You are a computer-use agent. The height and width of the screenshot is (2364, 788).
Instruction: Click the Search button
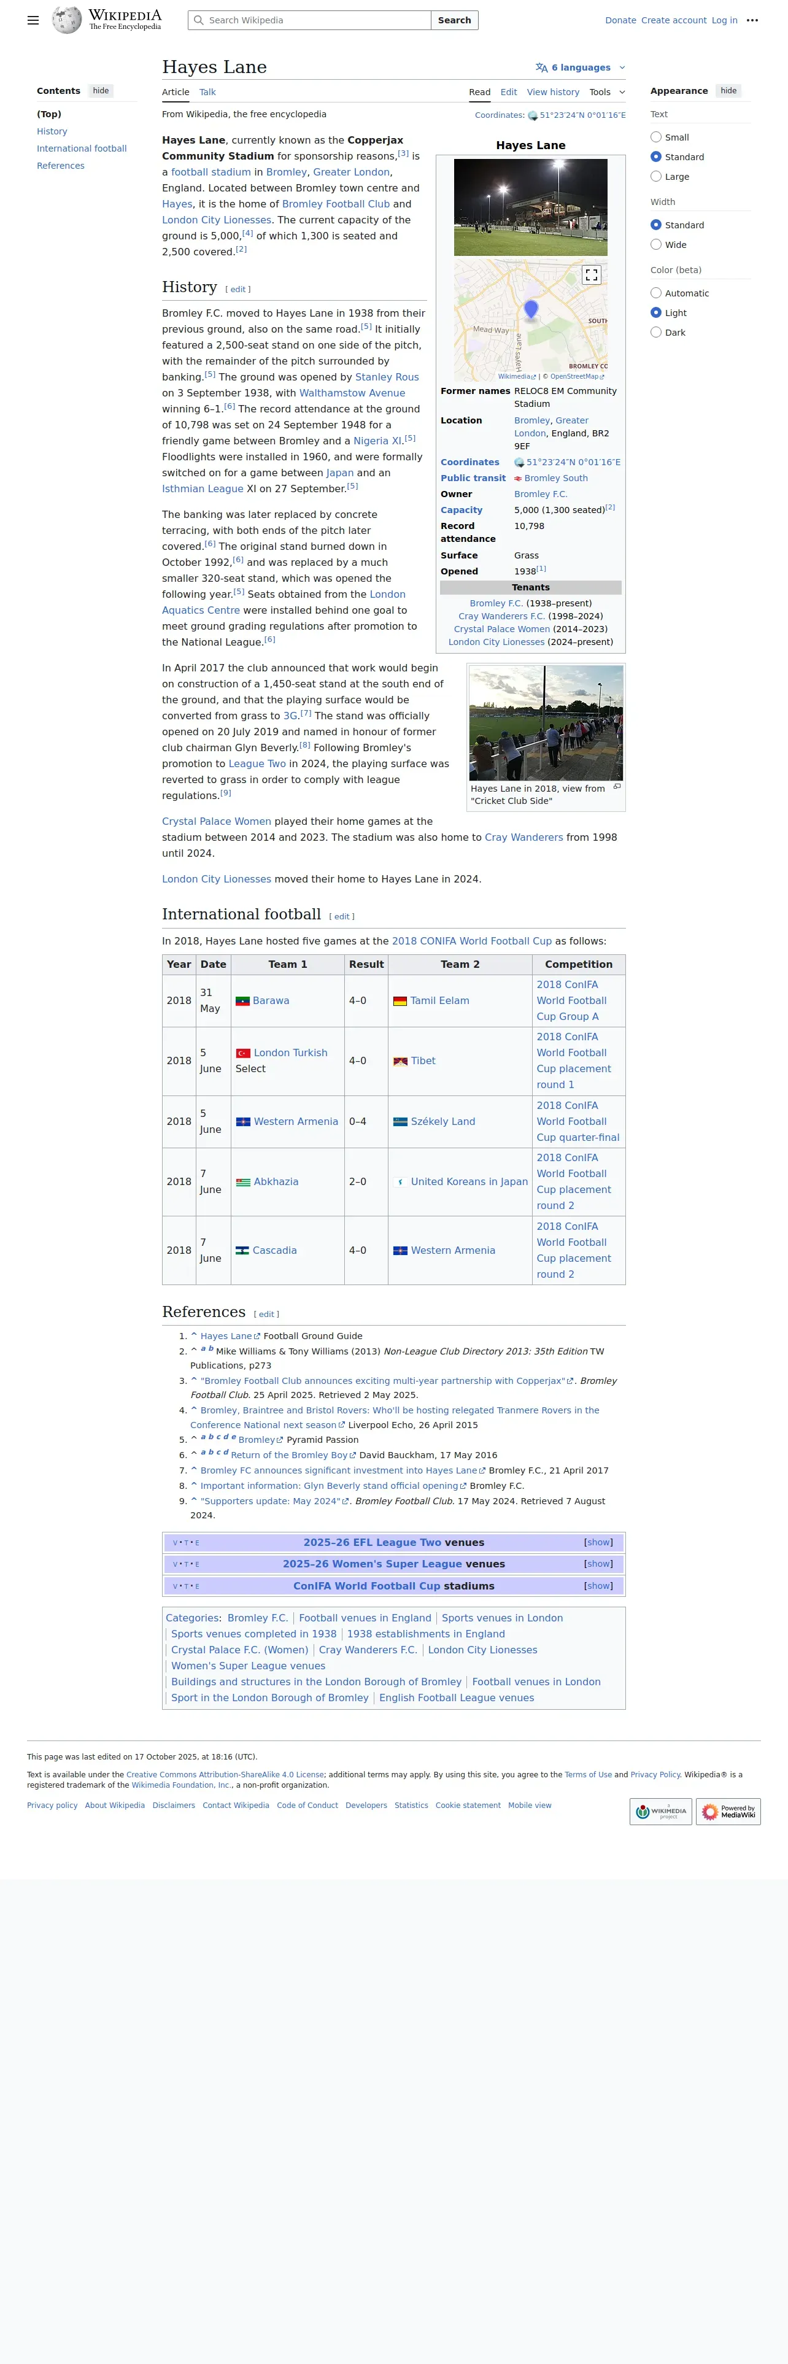point(454,20)
